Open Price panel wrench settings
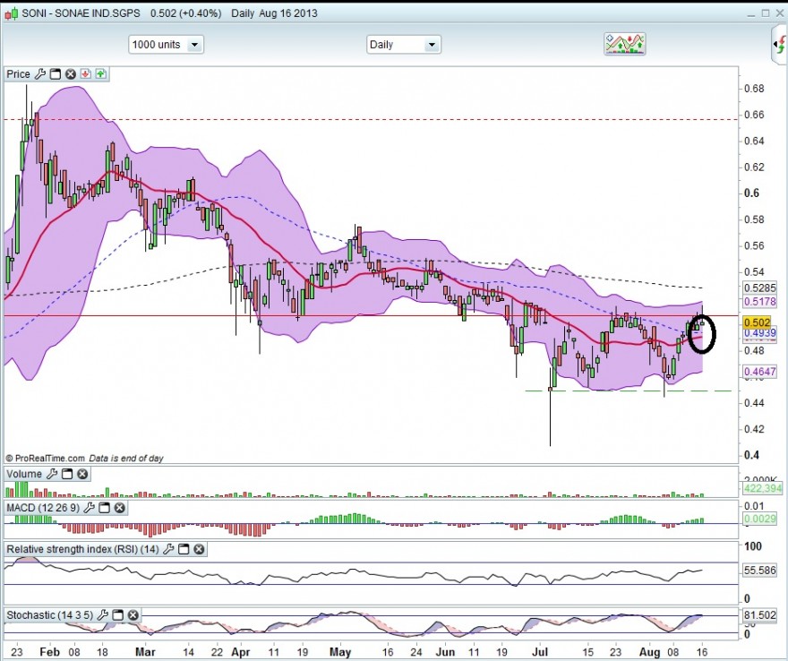Viewport: 788px width, 661px height. tap(39, 73)
